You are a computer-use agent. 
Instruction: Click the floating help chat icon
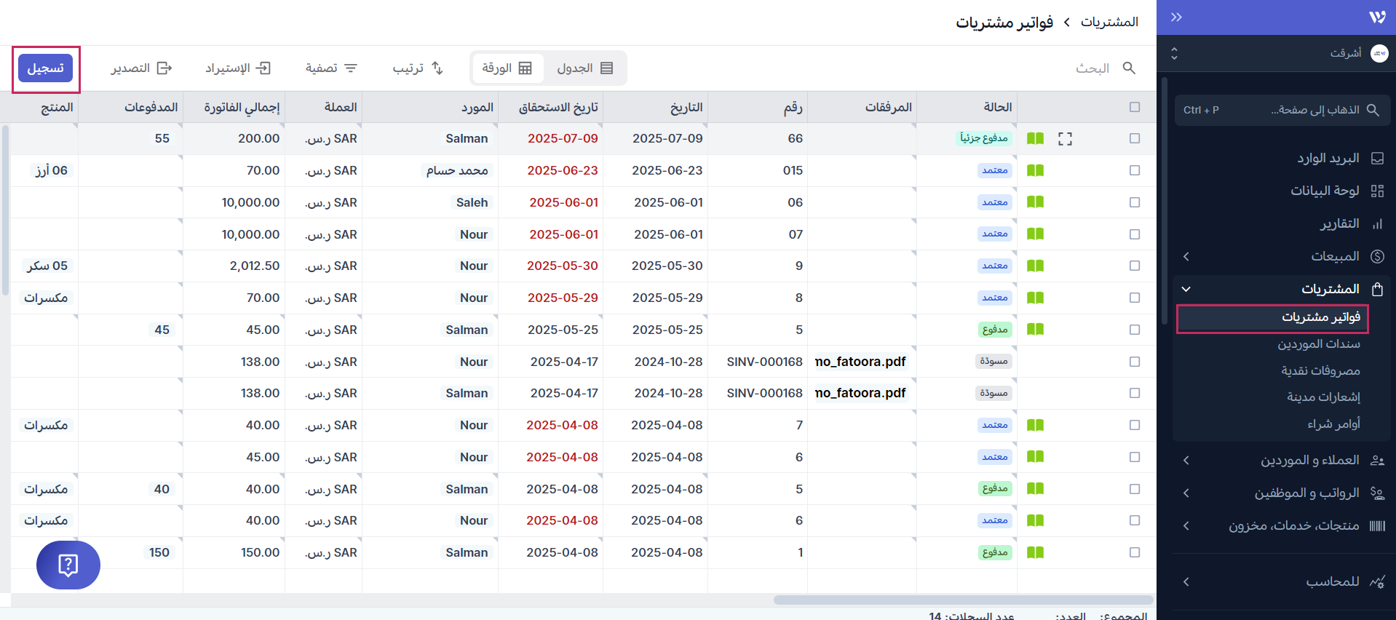(x=68, y=565)
